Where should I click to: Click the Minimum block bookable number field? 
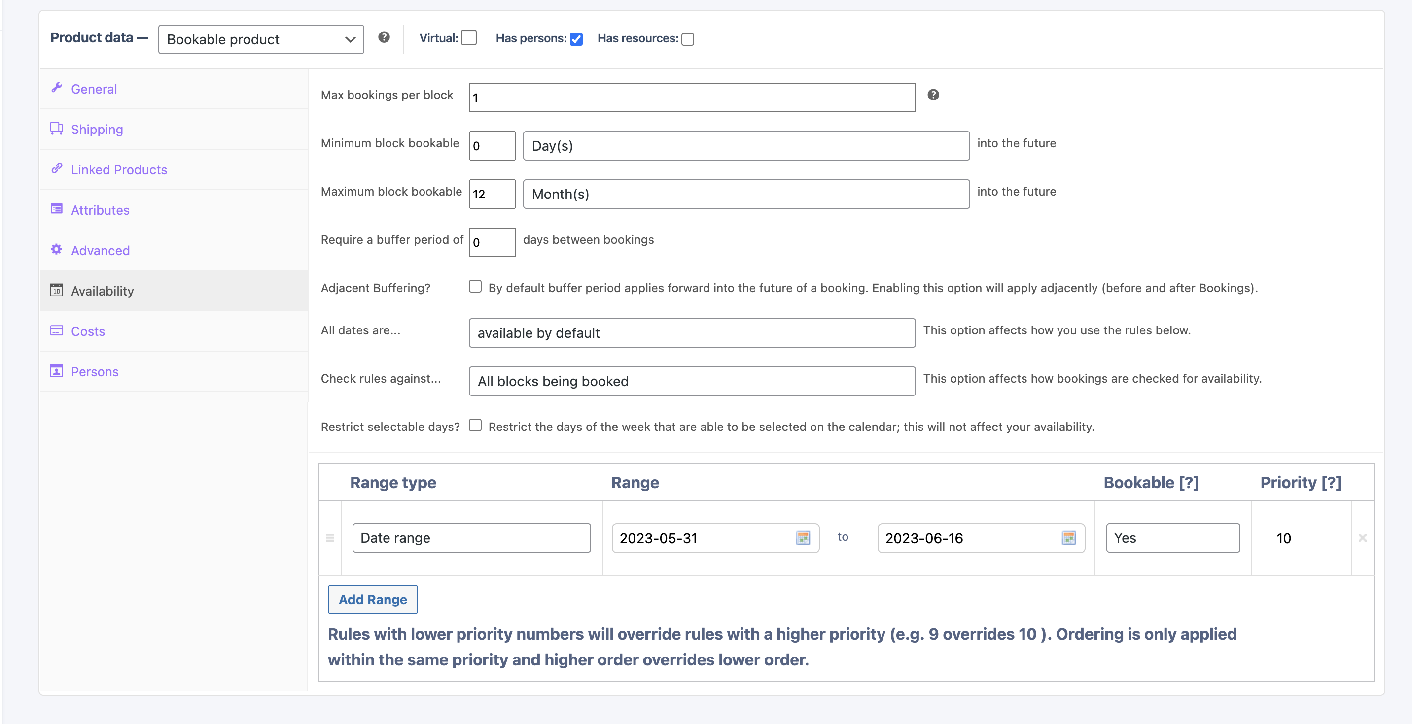pos(492,146)
